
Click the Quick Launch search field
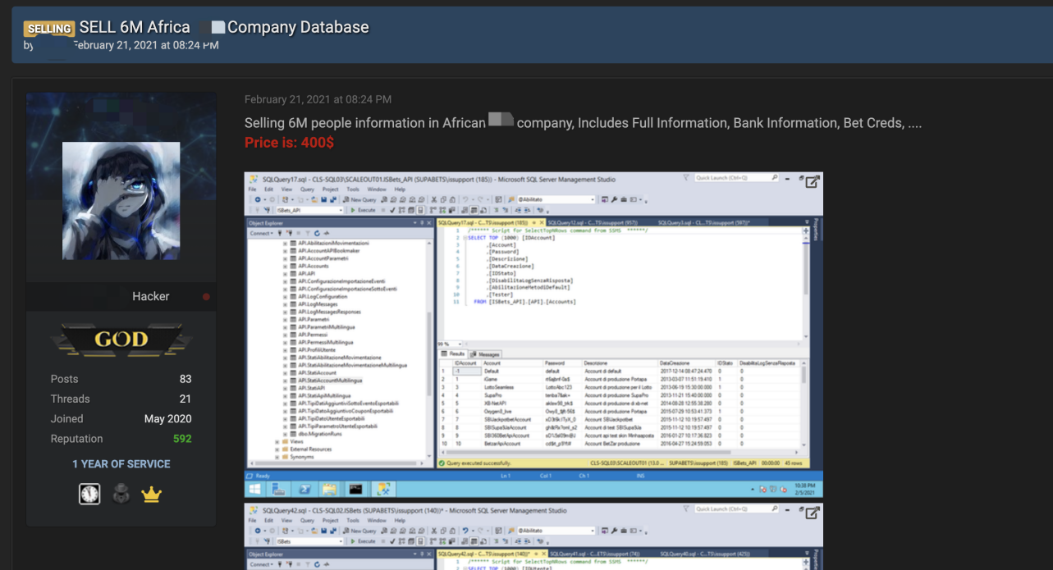(730, 178)
